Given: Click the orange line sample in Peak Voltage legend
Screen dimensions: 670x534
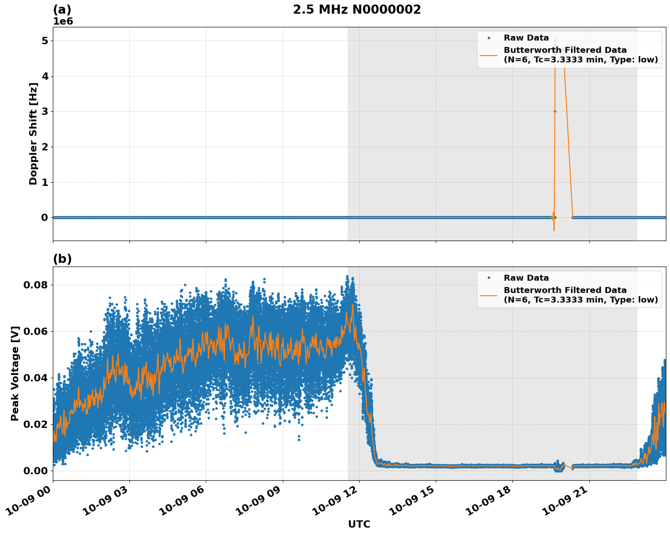Looking at the screenshot, I should tap(489, 295).
